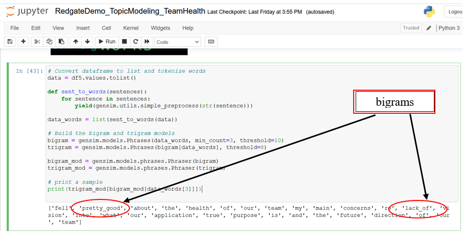Image resolution: width=463 pixels, height=232 pixels.
Task: Click the Python logo icon
Action: (x=429, y=12)
